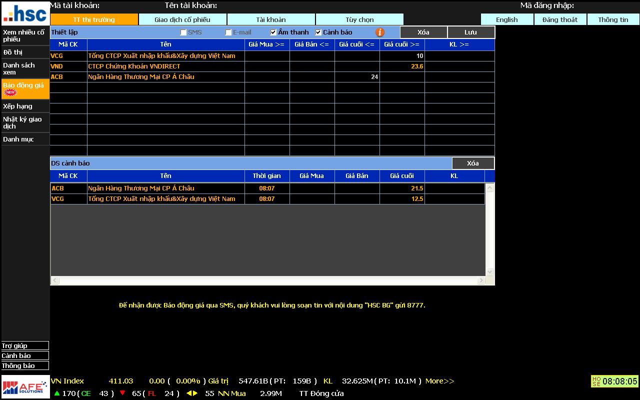Select Báo động giá in sidebar
Screen dimensions: 640x400
point(25,88)
